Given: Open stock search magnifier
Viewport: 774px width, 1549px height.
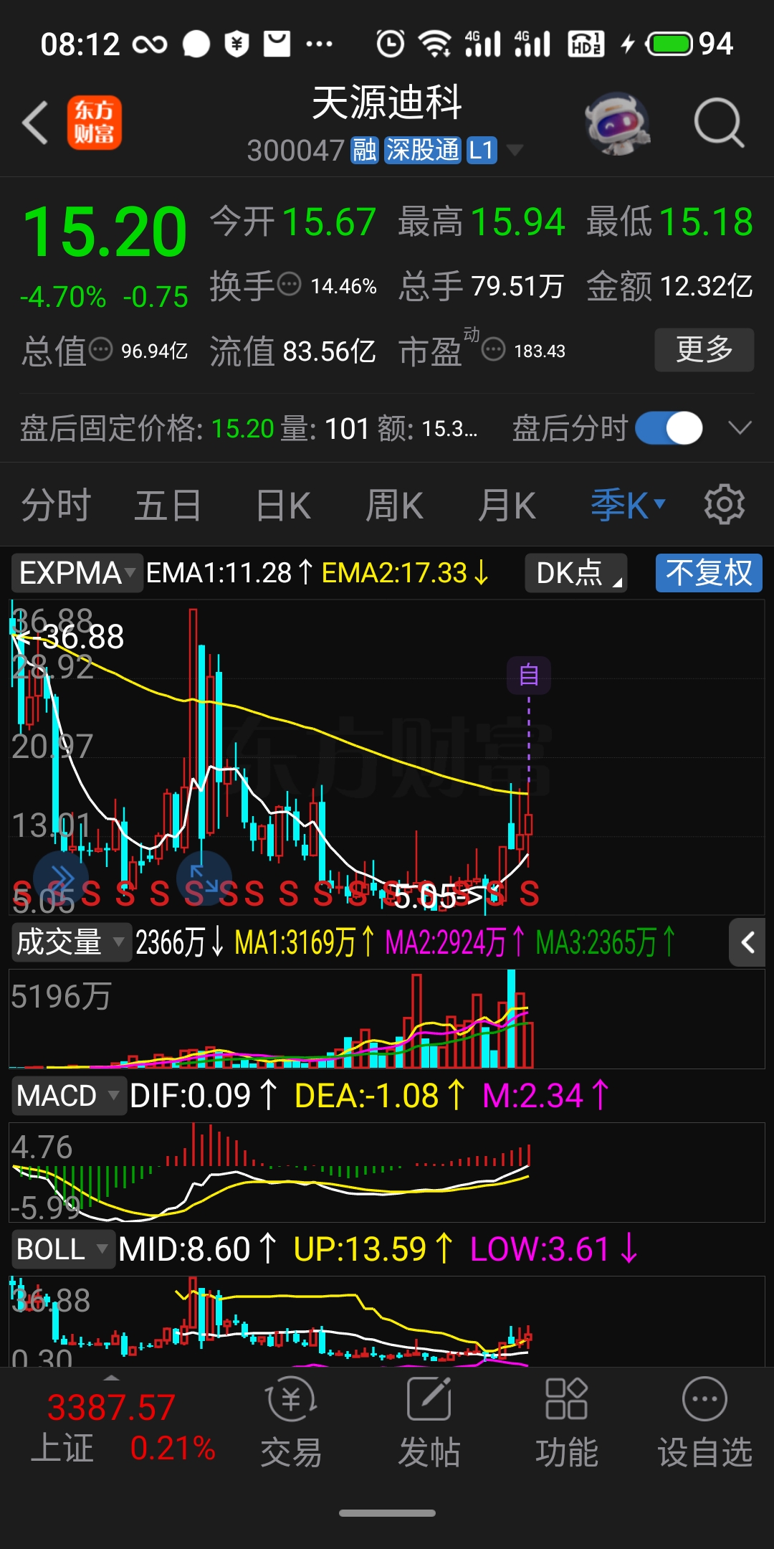Looking at the screenshot, I should point(719,123).
